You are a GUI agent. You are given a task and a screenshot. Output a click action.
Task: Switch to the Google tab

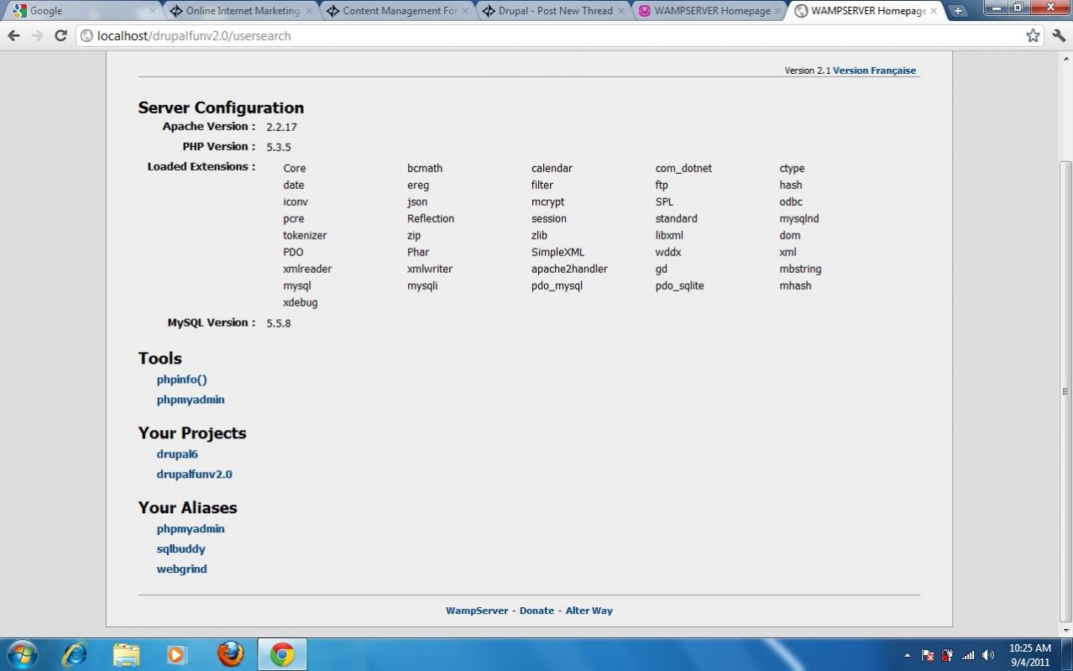(82, 11)
